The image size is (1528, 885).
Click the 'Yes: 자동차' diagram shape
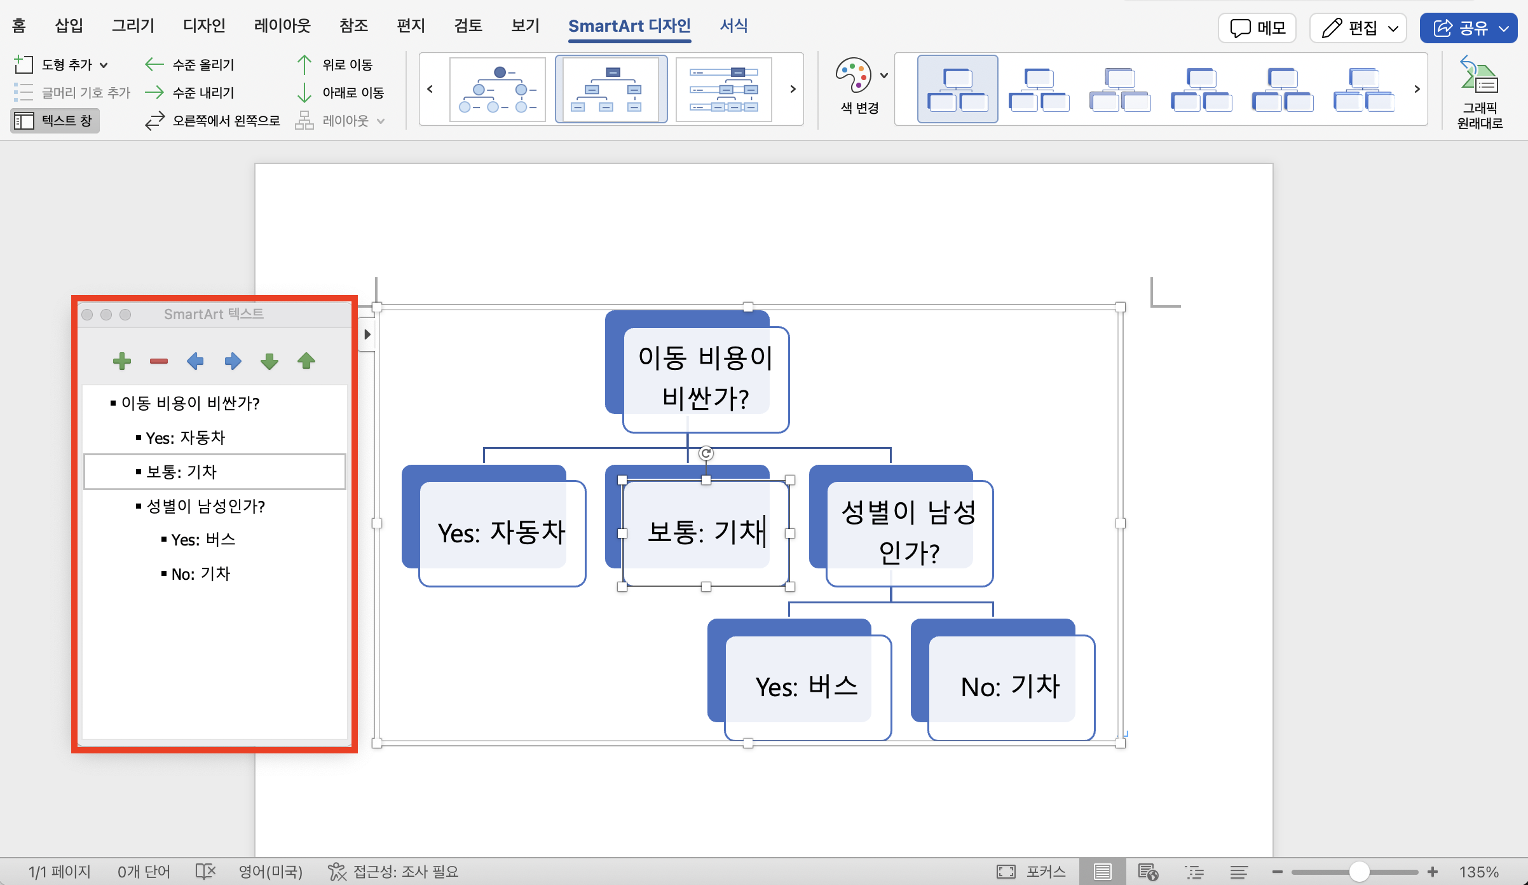click(502, 533)
